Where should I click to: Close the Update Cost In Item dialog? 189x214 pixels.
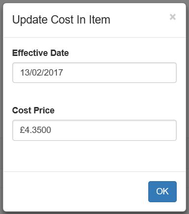point(173,17)
